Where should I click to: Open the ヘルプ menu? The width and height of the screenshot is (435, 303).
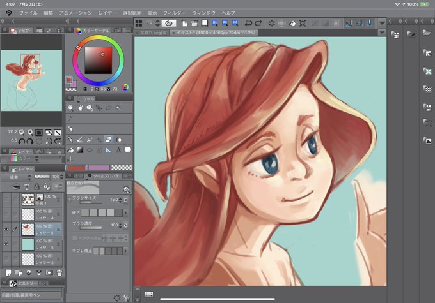tap(228, 13)
